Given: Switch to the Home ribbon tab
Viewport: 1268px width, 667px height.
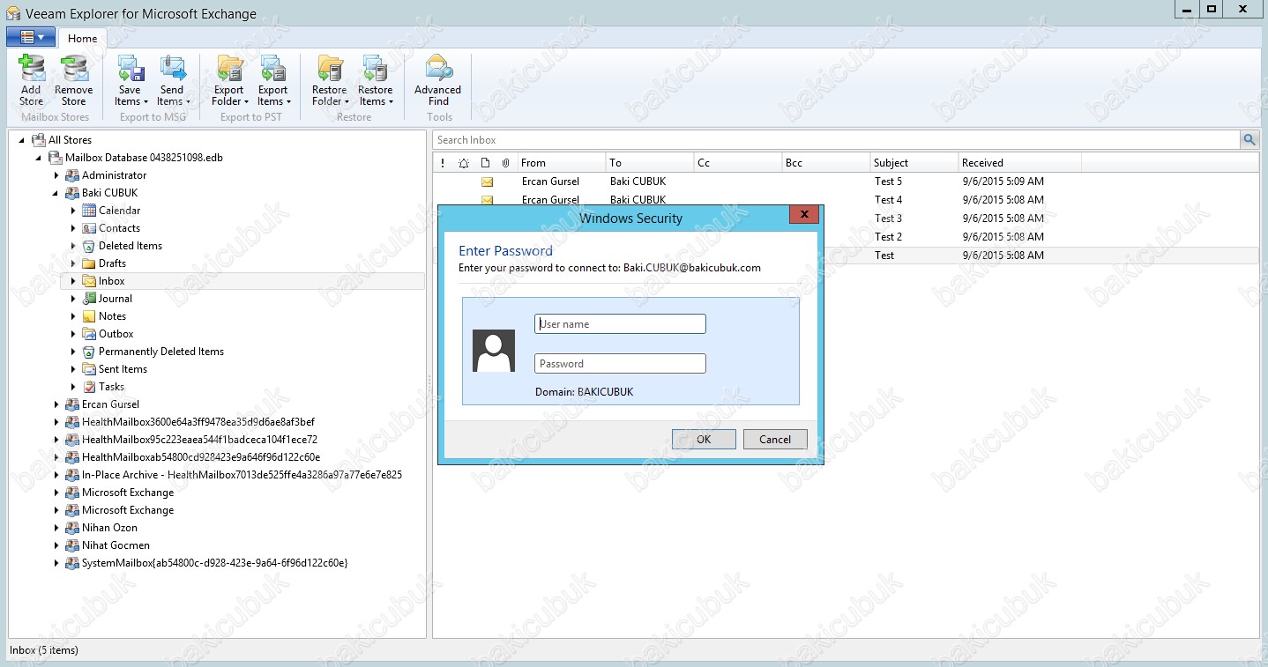Looking at the screenshot, I should coord(83,38).
